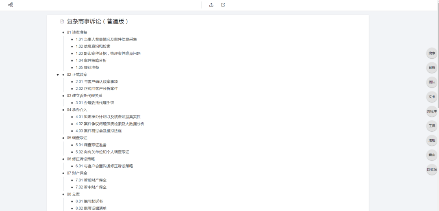Image resolution: width=439 pixels, height=211 pixels.
Task: Click the document icon beside 复杂商事诉讼 title
Action: [62, 21]
